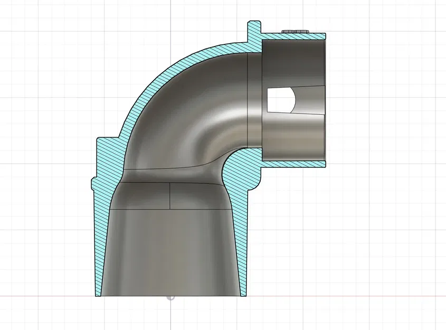
Task: Click the origin point below the model
Action: click(x=170, y=298)
